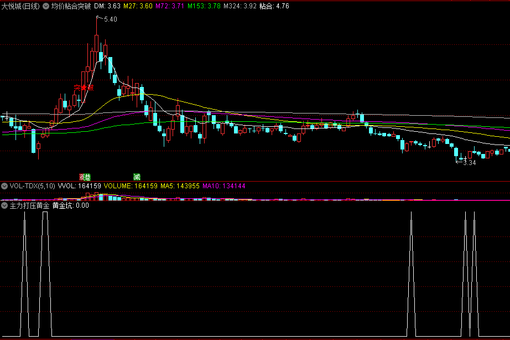Click the 均价粘合突破 indicator name
The image size is (510, 340).
71,6
